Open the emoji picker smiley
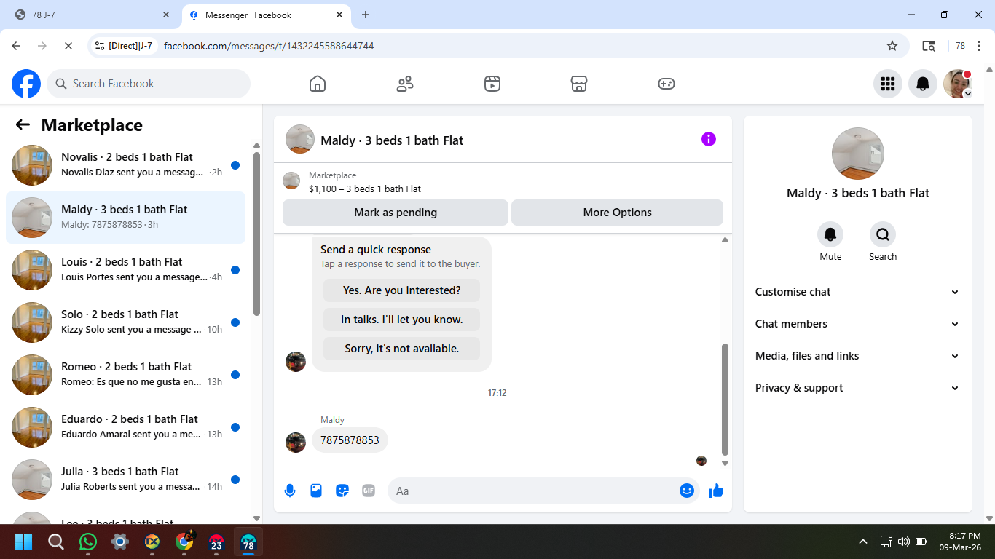This screenshot has height=559, width=995. click(x=687, y=491)
